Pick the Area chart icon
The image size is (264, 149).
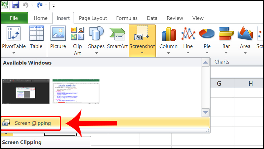click(x=245, y=34)
